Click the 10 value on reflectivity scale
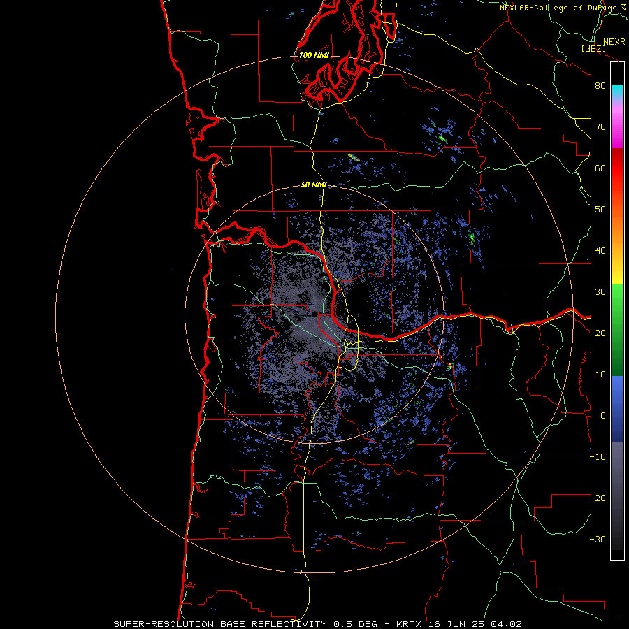 click(x=600, y=375)
